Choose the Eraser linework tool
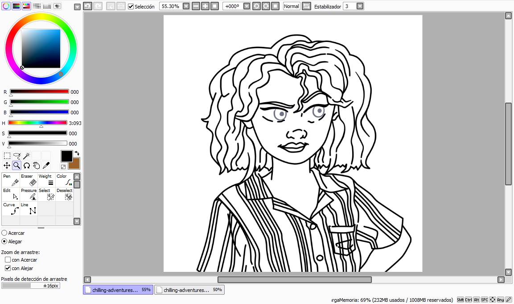 (29, 180)
